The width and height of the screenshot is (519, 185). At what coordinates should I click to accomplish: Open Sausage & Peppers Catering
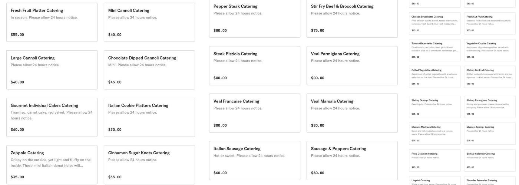pos(352,160)
